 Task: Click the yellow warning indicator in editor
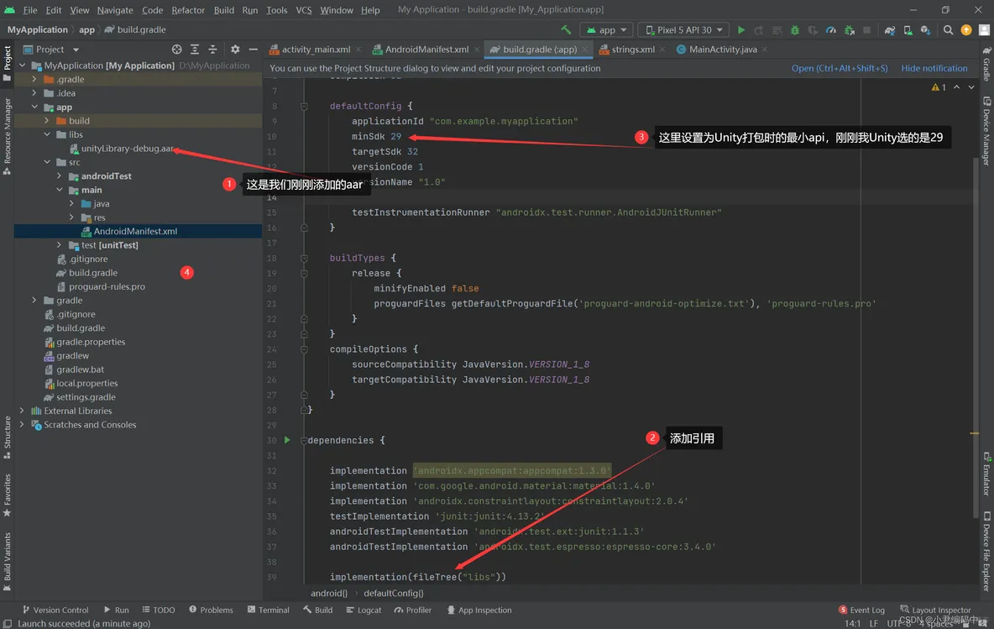click(x=939, y=86)
